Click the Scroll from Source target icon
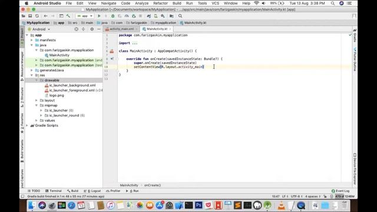The image size is (377, 212). tap(76, 29)
